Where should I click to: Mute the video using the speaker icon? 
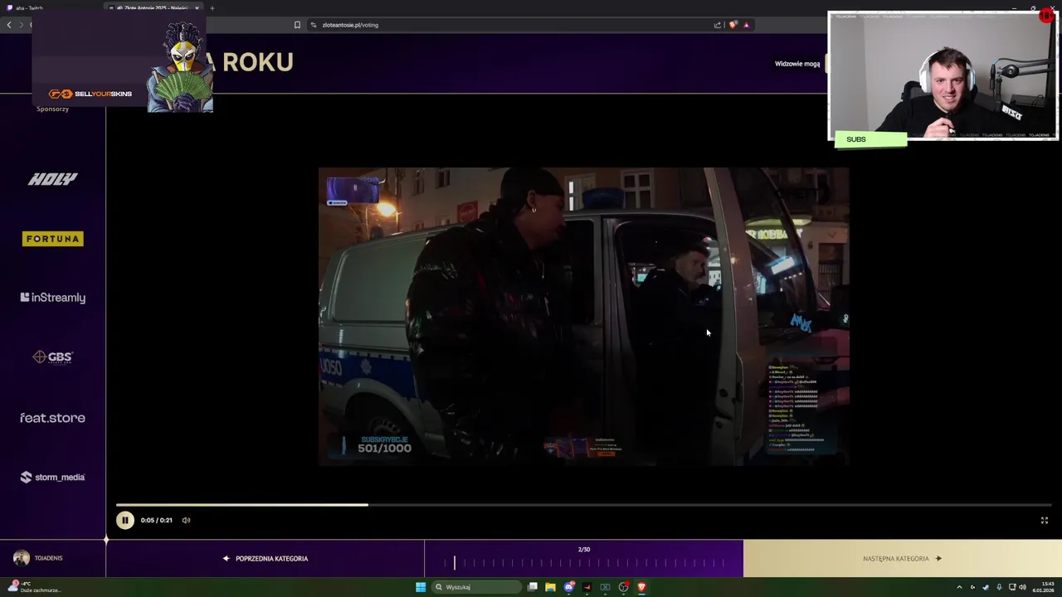pyautogui.click(x=186, y=521)
